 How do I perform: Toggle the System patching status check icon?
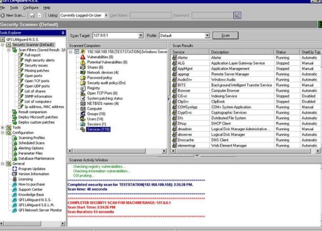pos(82,98)
